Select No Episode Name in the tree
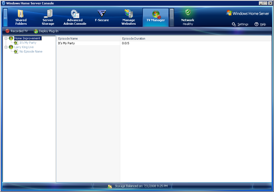274x192 pixels. 31,51
